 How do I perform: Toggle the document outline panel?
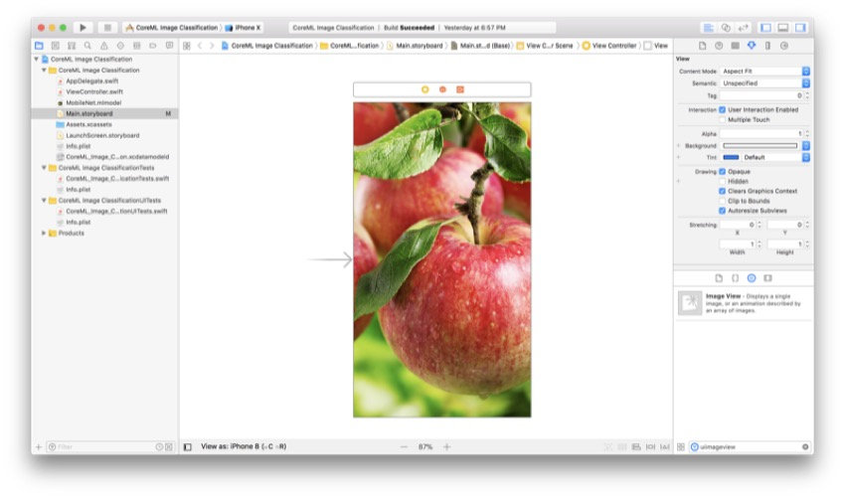click(188, 446)
